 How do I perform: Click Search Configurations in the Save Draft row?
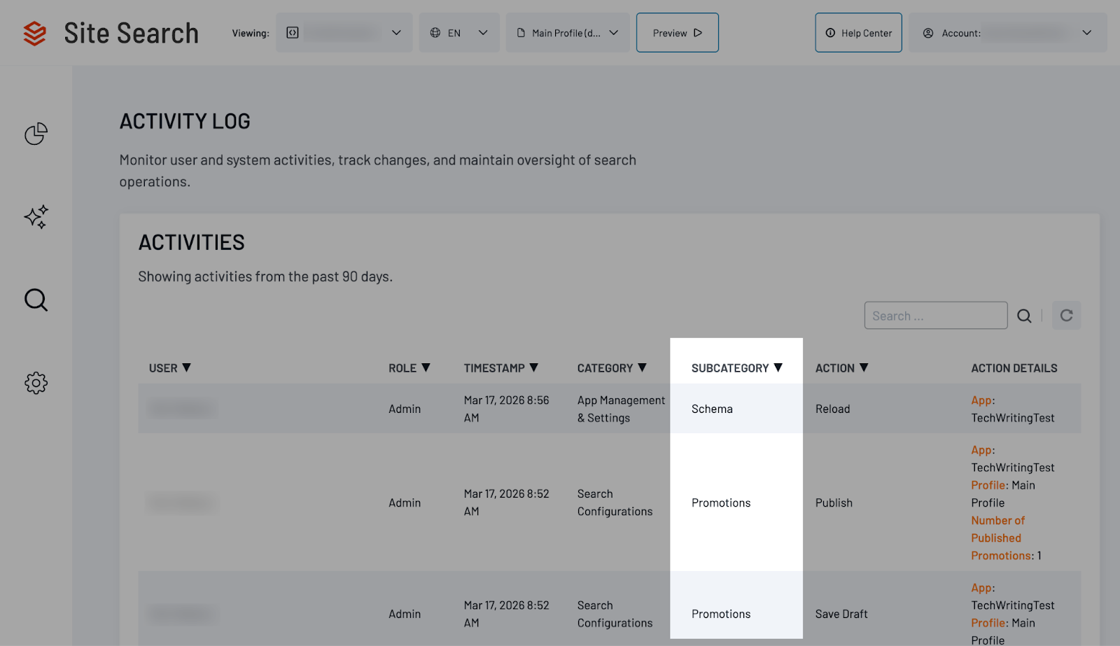615,614
